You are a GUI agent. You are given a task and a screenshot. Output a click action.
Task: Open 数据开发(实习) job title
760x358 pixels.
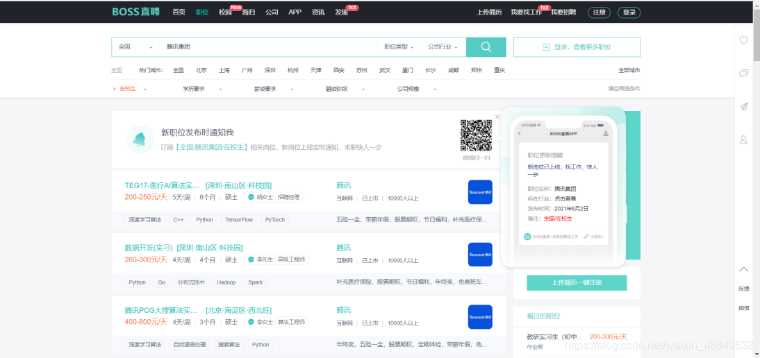[149, 248]
